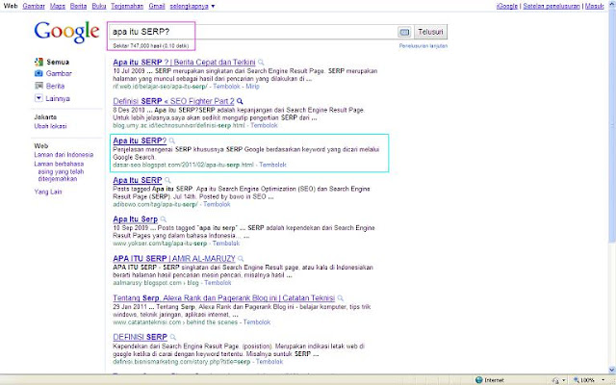
Task: Open the 'Apa itu SERP?' dasar-seo blogspot result
Action: [140, 141]
